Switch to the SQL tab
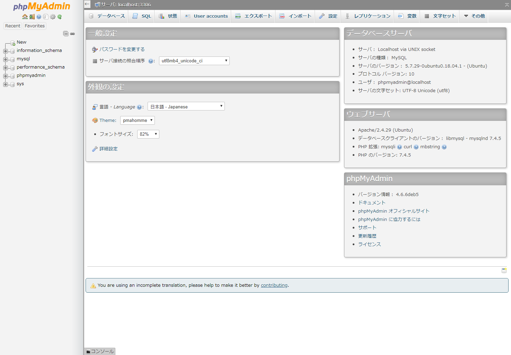Image resolution: width=511 pixels, height=355 pixels. 142,16
